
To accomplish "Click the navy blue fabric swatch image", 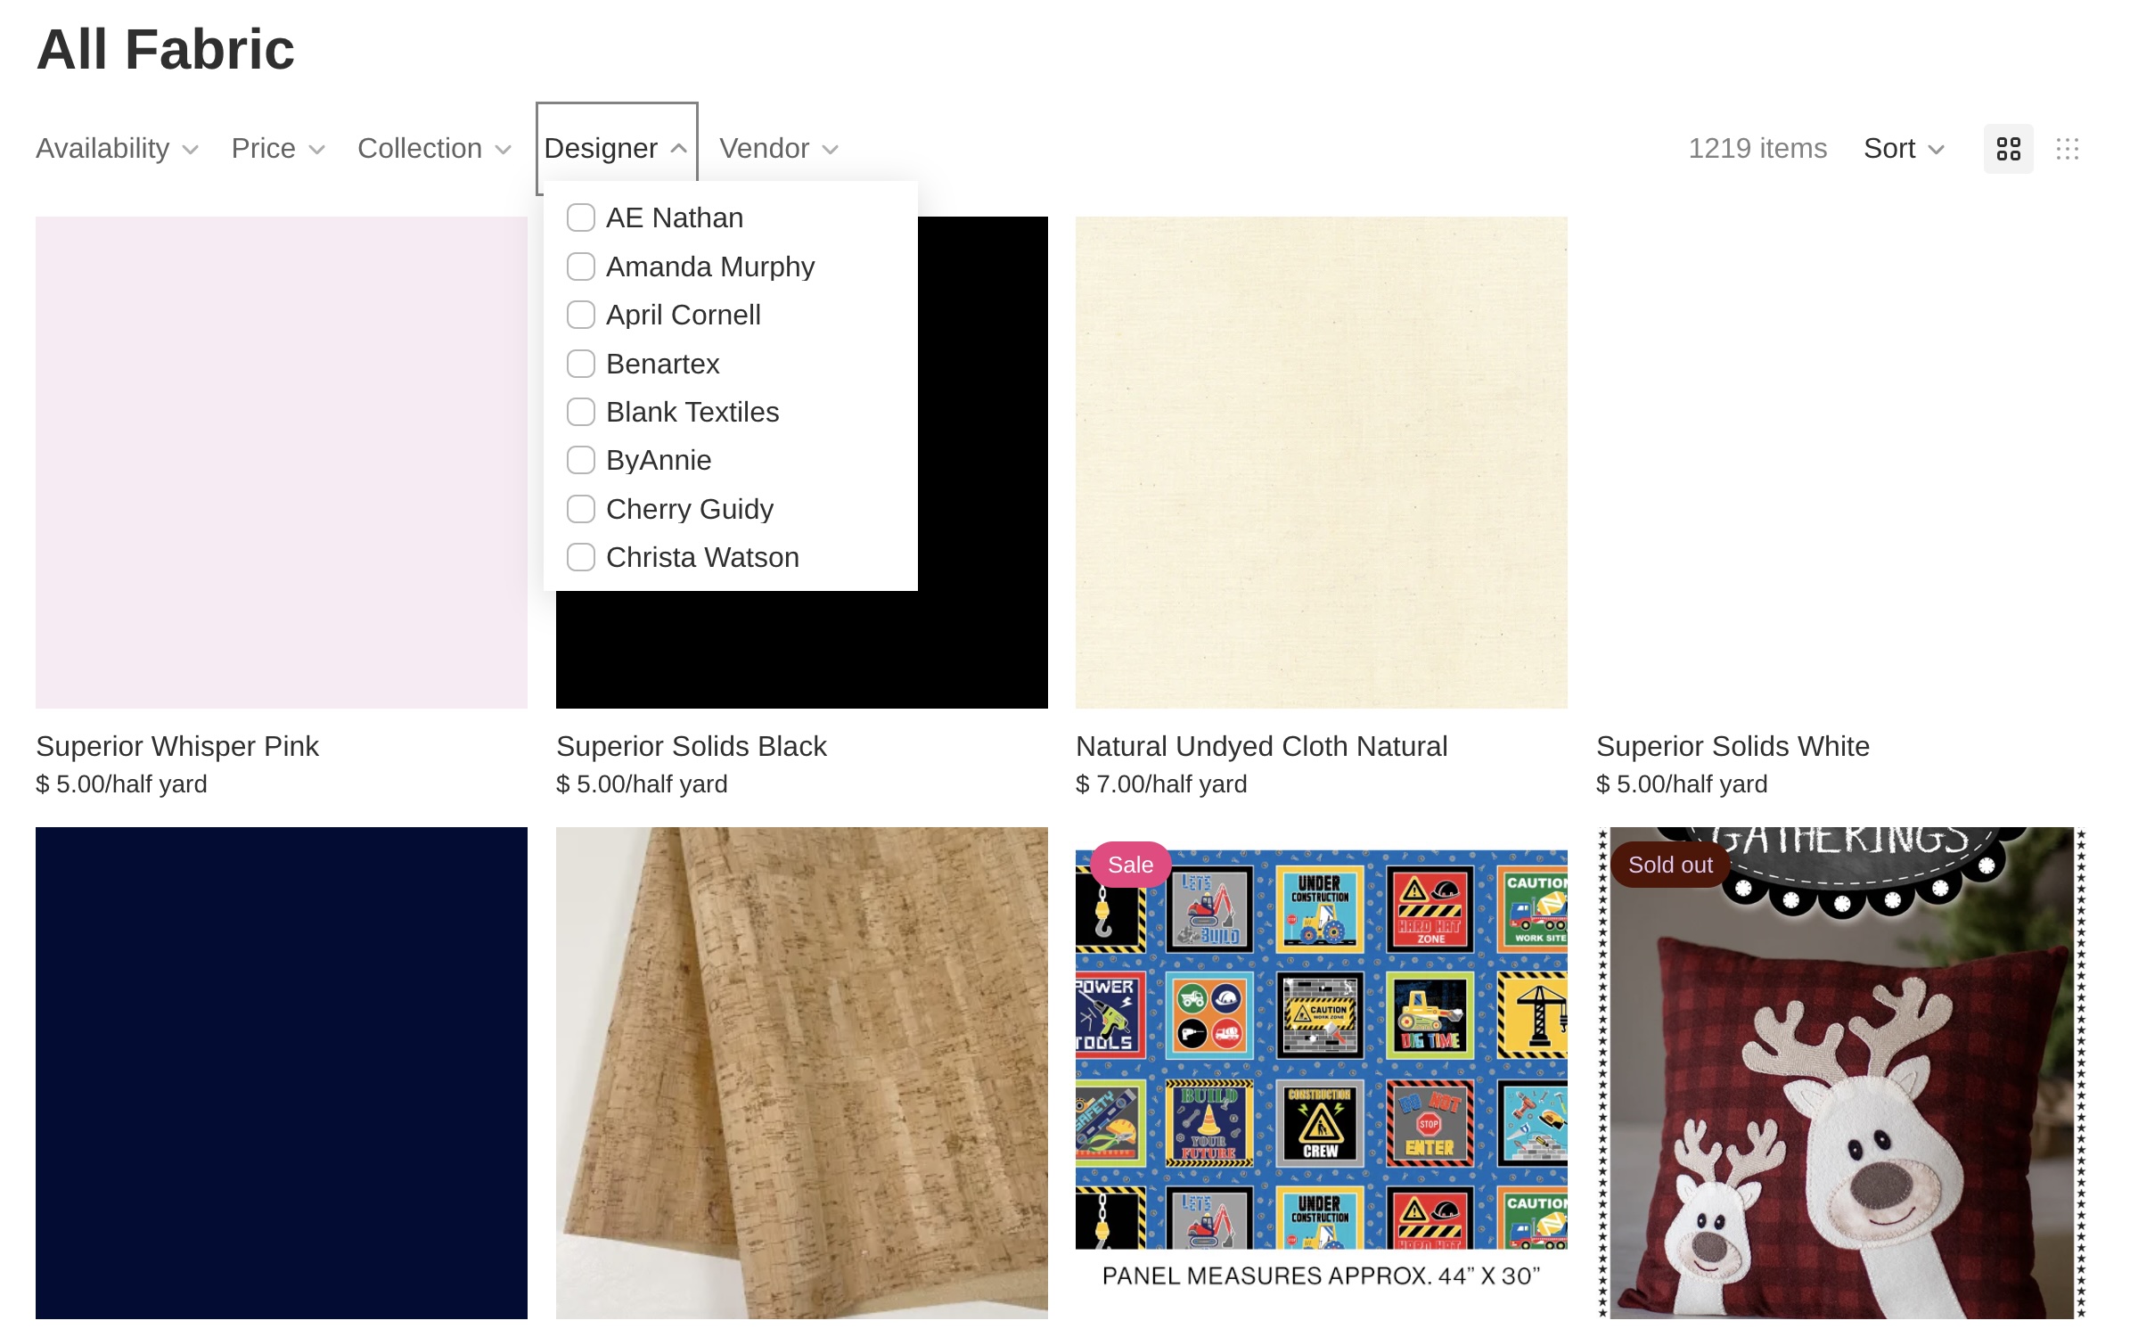I will 282,1073.
